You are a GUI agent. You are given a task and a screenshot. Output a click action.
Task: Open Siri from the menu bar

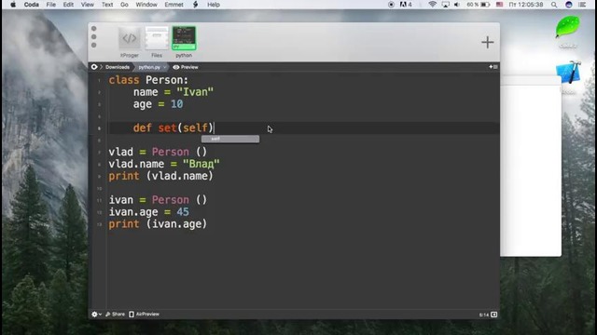(x=568, y=5)
